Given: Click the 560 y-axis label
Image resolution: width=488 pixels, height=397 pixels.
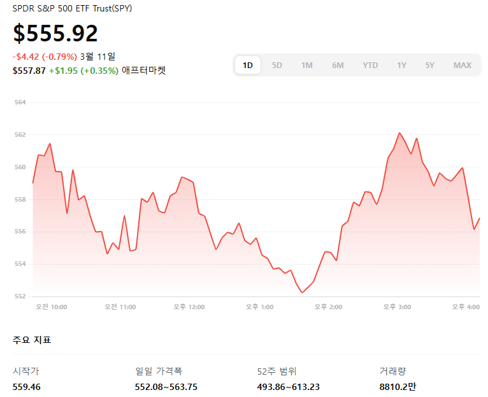Looking at the screenshot, I should point(20,167).
